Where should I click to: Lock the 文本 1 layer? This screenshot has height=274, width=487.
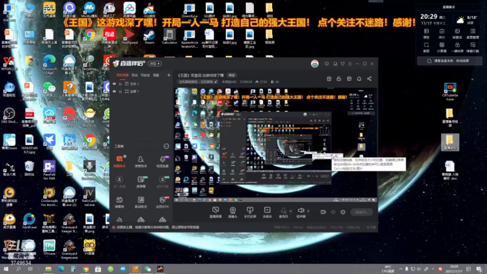pyautogui.click(x=120, y=84)
